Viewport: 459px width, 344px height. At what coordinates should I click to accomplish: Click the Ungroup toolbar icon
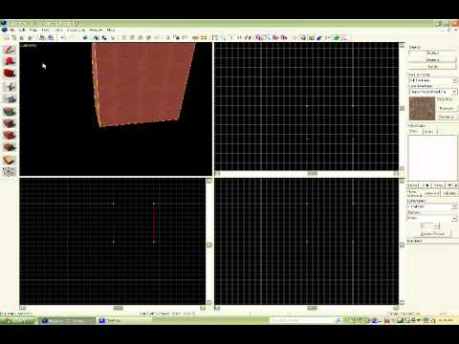pos(104,37)
